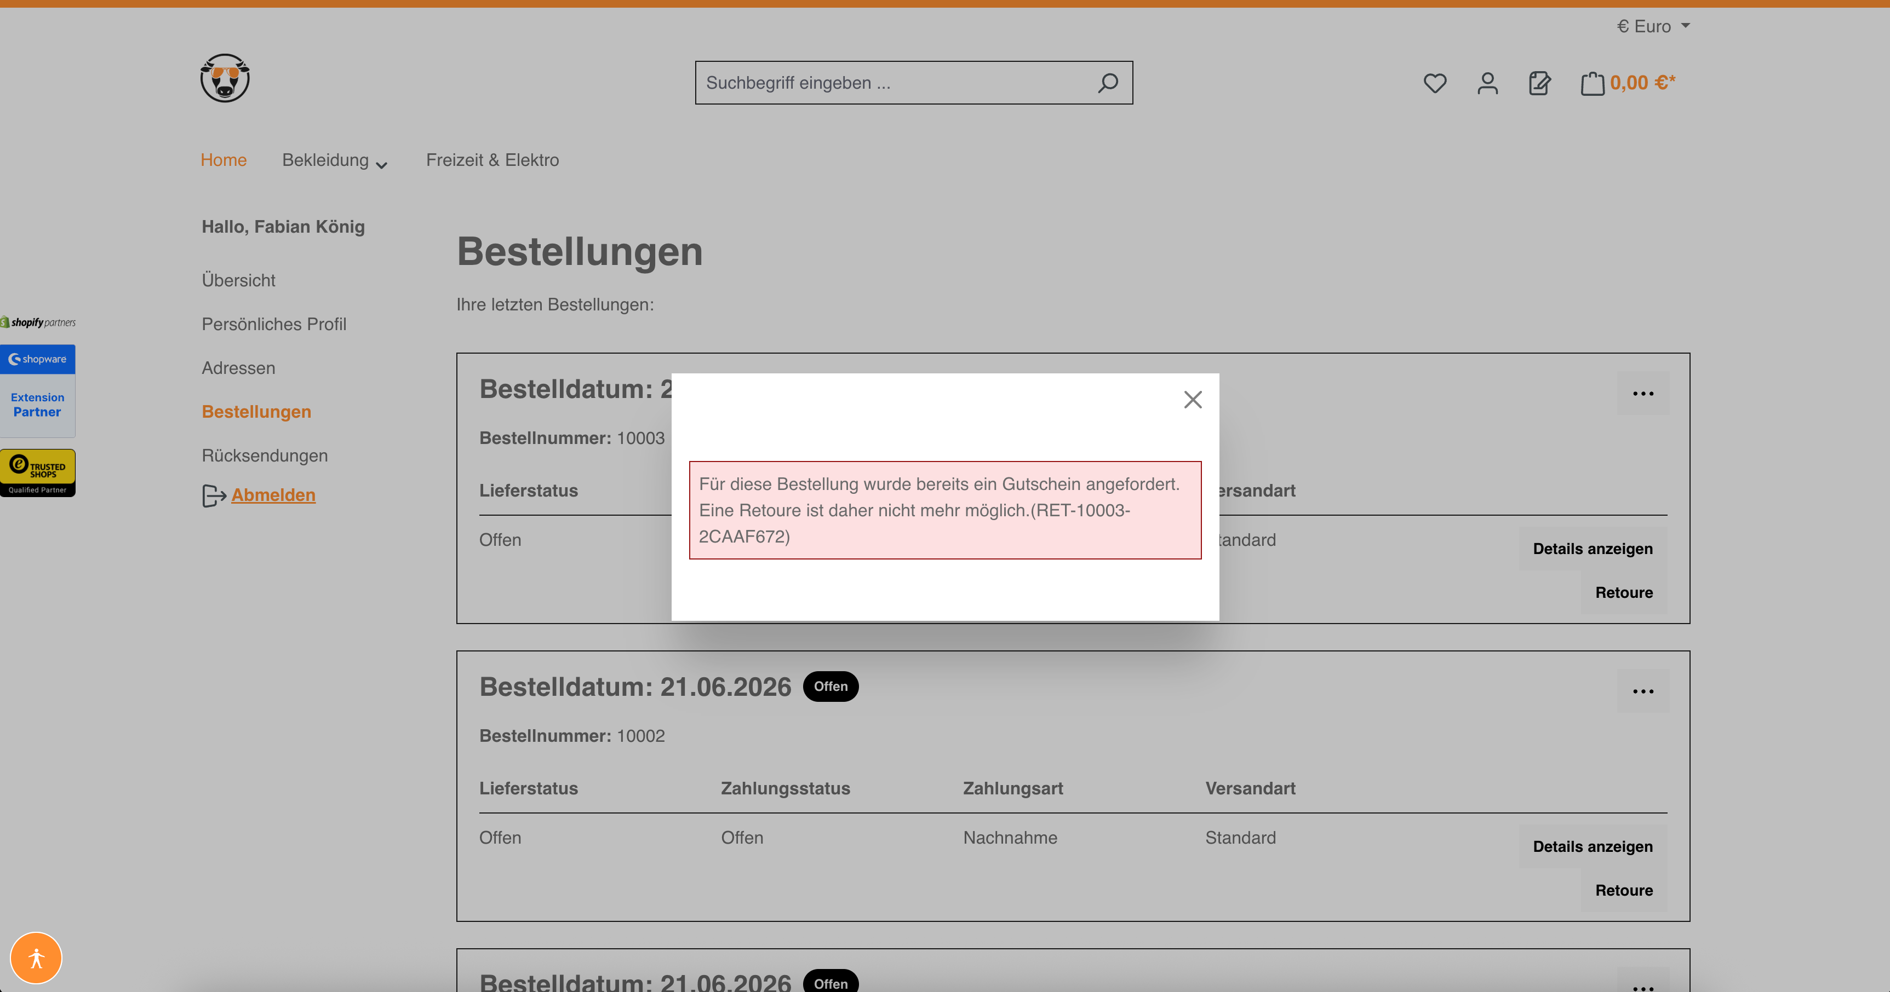The height and width of the screenshot is (992, 1890).
Task: Click Zahlungsstatus column header of order 10002
Action: pos(786,788)
